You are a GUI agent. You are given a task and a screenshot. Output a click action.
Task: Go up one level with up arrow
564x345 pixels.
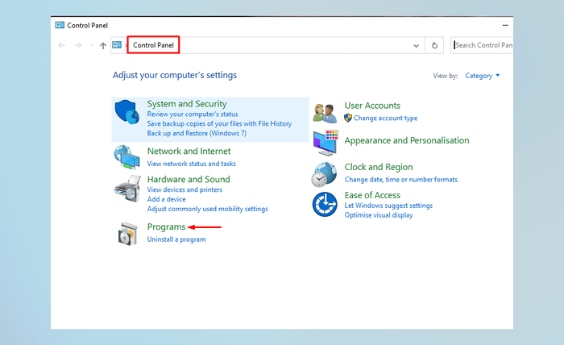pyautogui.click(x=103, y=46)
